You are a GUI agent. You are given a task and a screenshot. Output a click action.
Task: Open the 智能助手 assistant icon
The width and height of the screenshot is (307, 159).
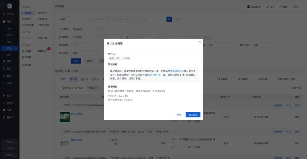[x=249, y=7]
